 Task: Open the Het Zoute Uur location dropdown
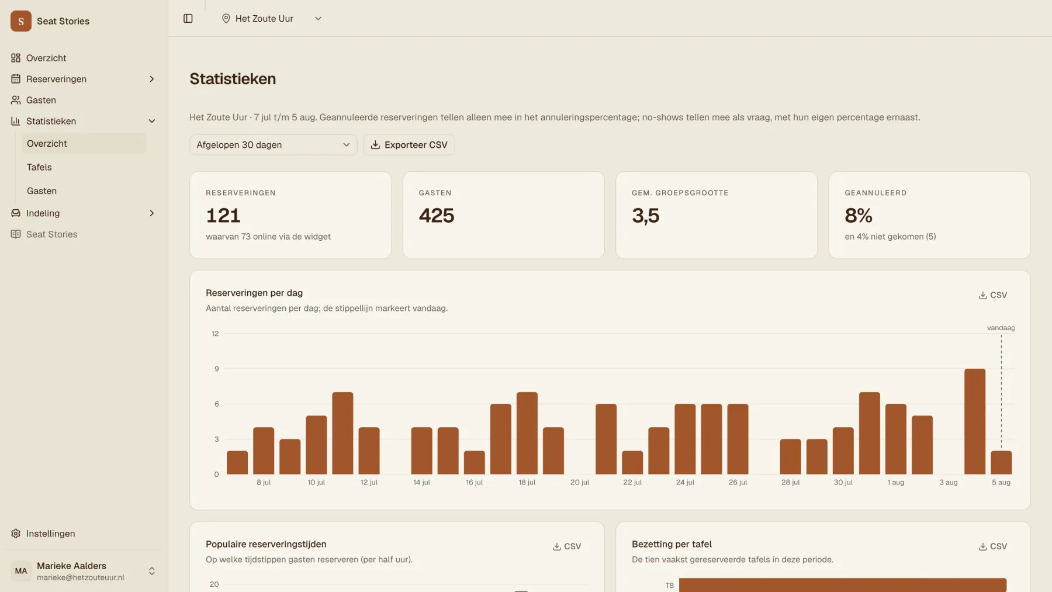272,19
